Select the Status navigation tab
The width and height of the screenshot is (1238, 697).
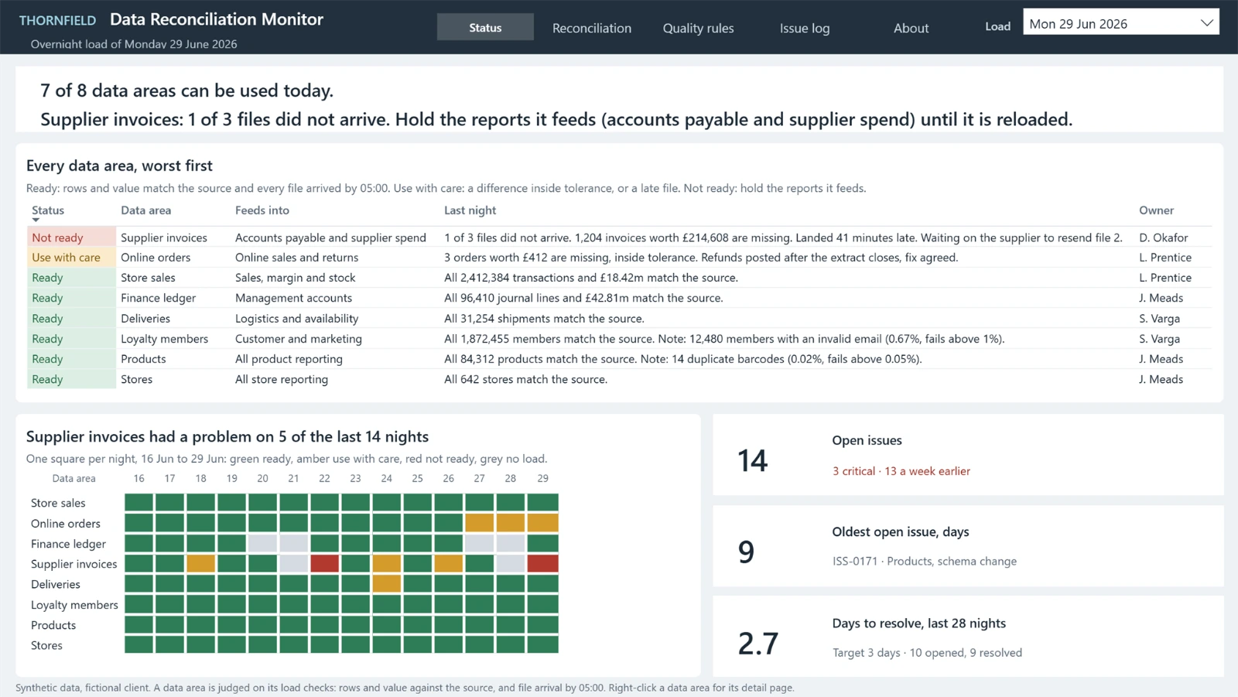click(x=485, y=27)
